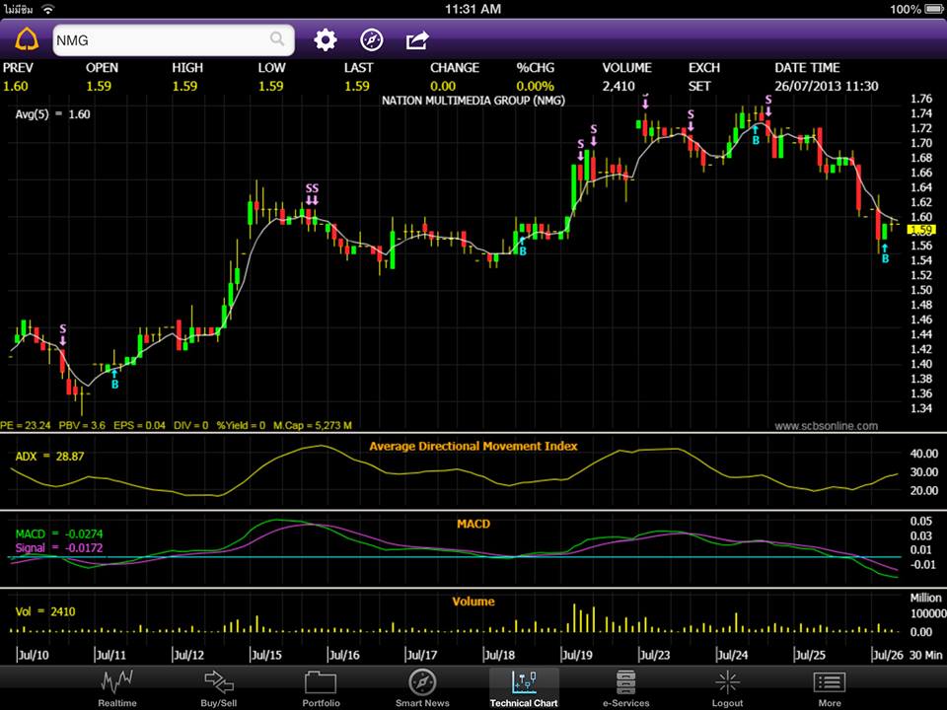The width and height of the screenshot is (947, 710).
Task: Tap the share export icon
Action: point(417,40)
